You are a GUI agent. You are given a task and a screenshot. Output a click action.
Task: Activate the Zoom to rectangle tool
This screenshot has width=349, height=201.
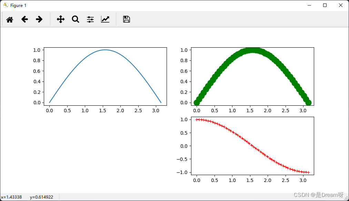[76, 19]
